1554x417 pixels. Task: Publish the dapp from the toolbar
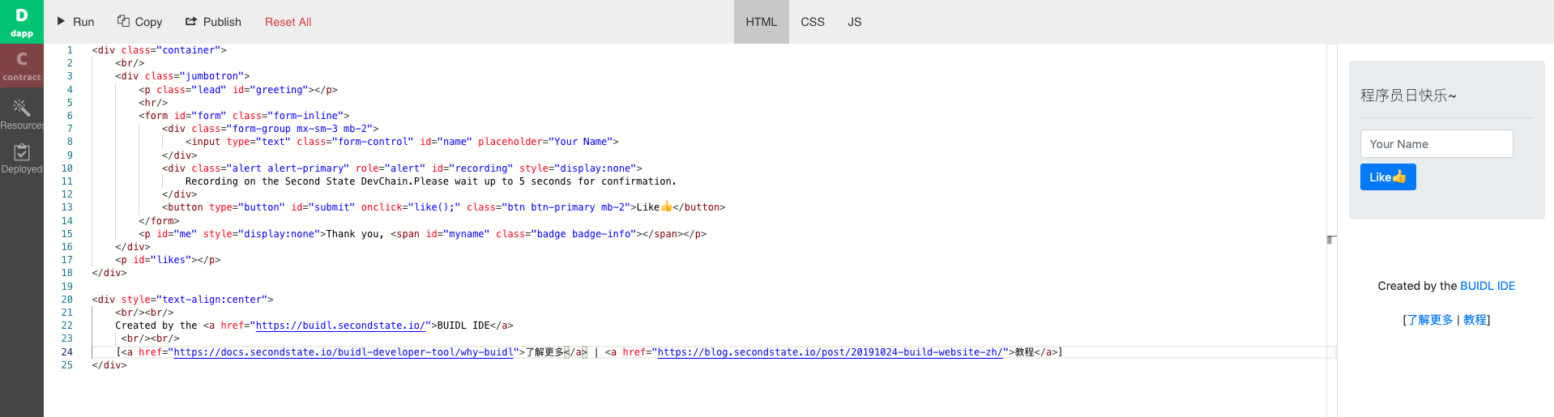[x=213, y=22]
